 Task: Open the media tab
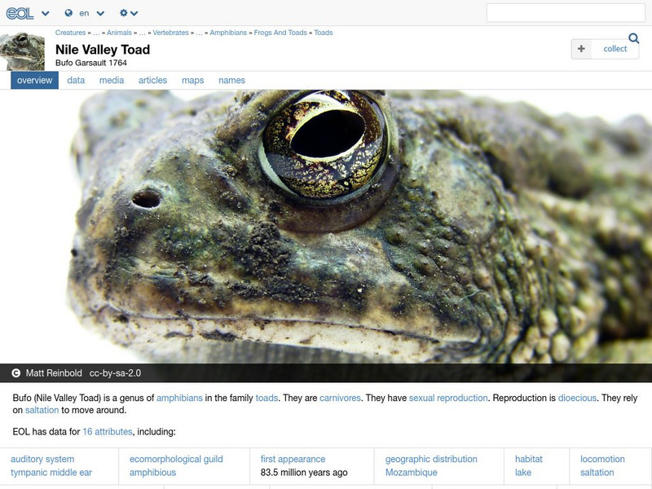pyautogui.click(x=112, y=81)
